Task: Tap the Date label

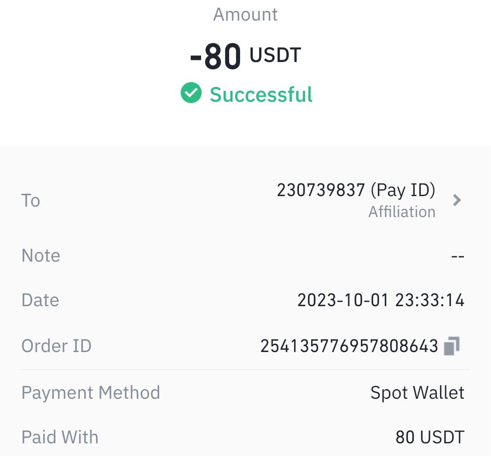Action: point(40,300)
